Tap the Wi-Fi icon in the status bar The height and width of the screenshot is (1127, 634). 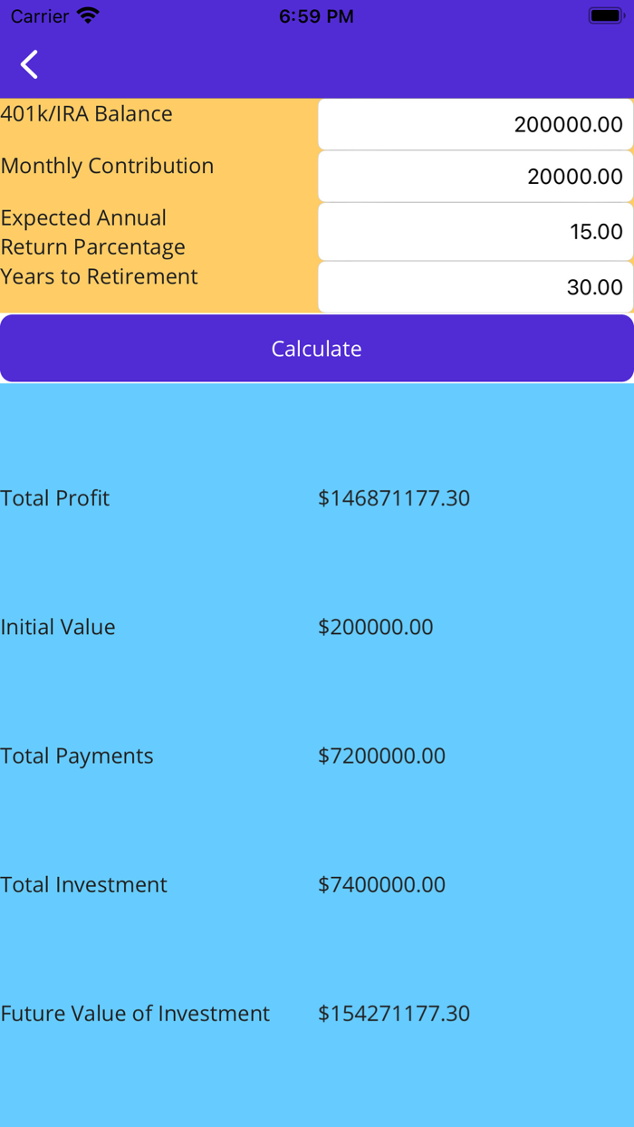pos(85,14)
